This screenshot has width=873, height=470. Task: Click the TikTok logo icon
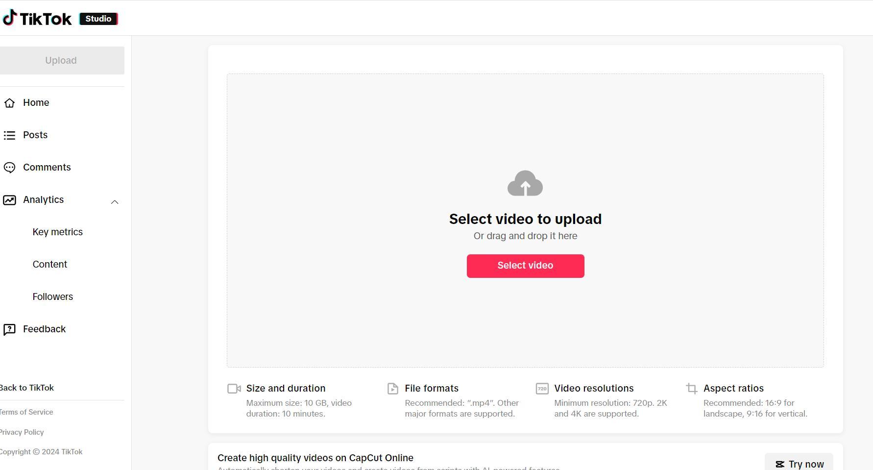point(10,18)
